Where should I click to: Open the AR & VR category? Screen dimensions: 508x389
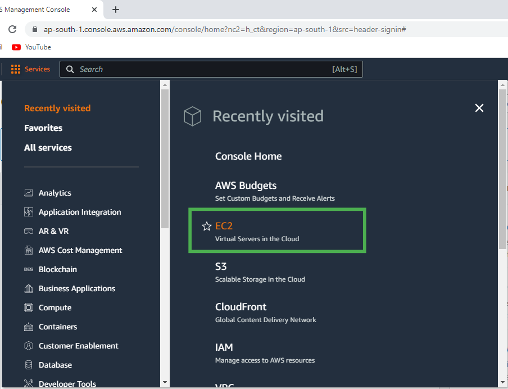(53, 231)
